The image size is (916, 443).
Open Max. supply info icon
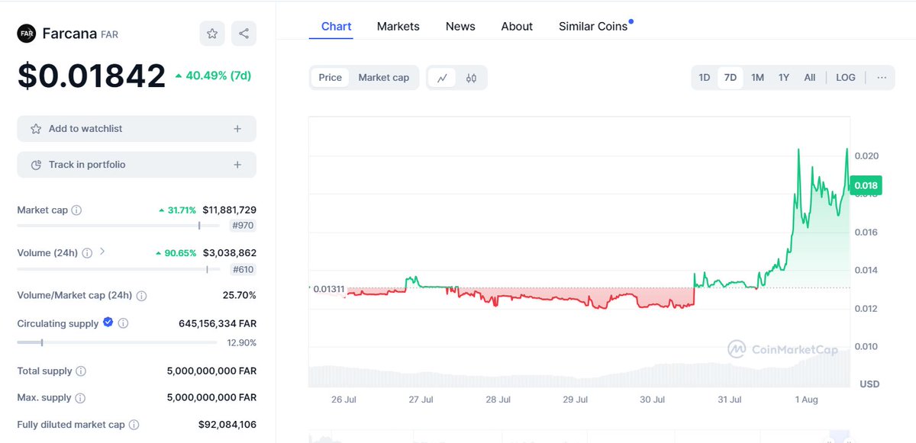point(80,398)
